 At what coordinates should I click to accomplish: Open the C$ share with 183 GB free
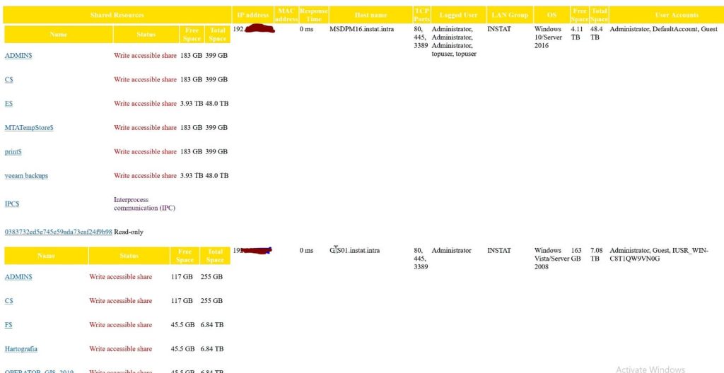[9, 80]
